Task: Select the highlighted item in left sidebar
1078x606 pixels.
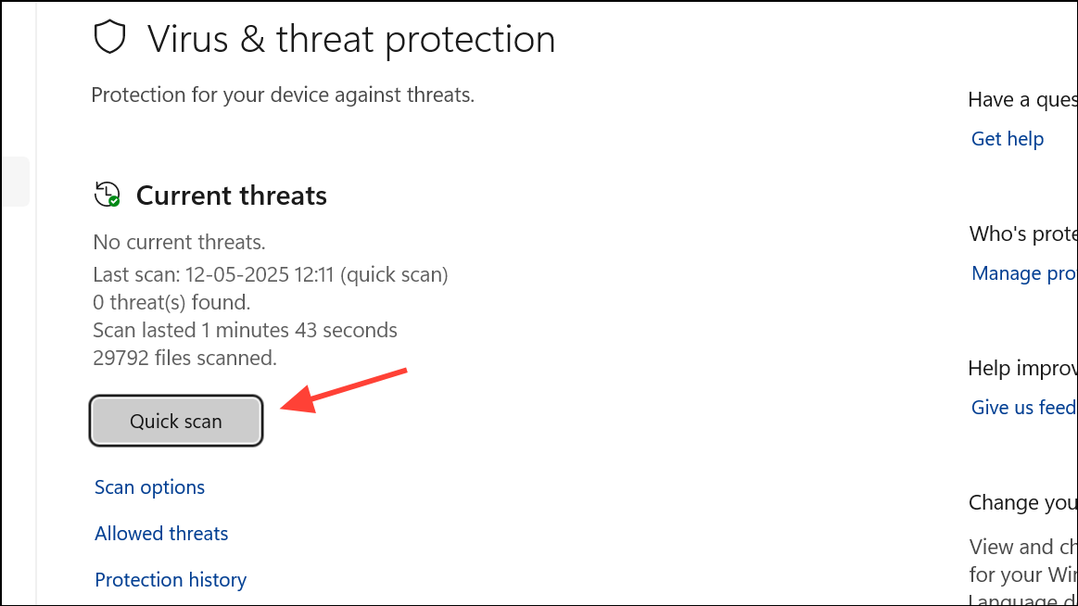Action: [15, 182]
